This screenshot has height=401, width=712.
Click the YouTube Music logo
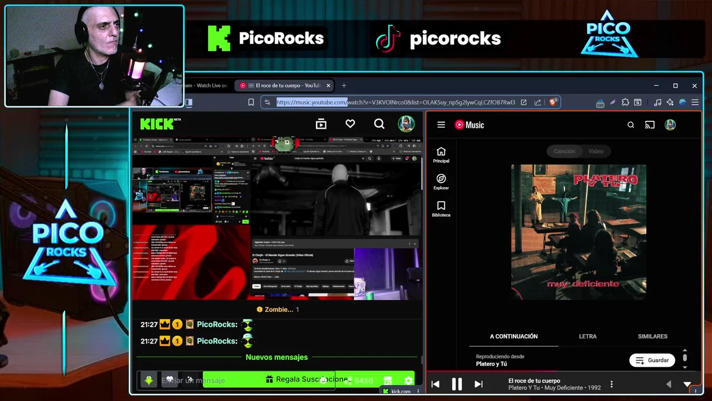(x=469, y=125)
